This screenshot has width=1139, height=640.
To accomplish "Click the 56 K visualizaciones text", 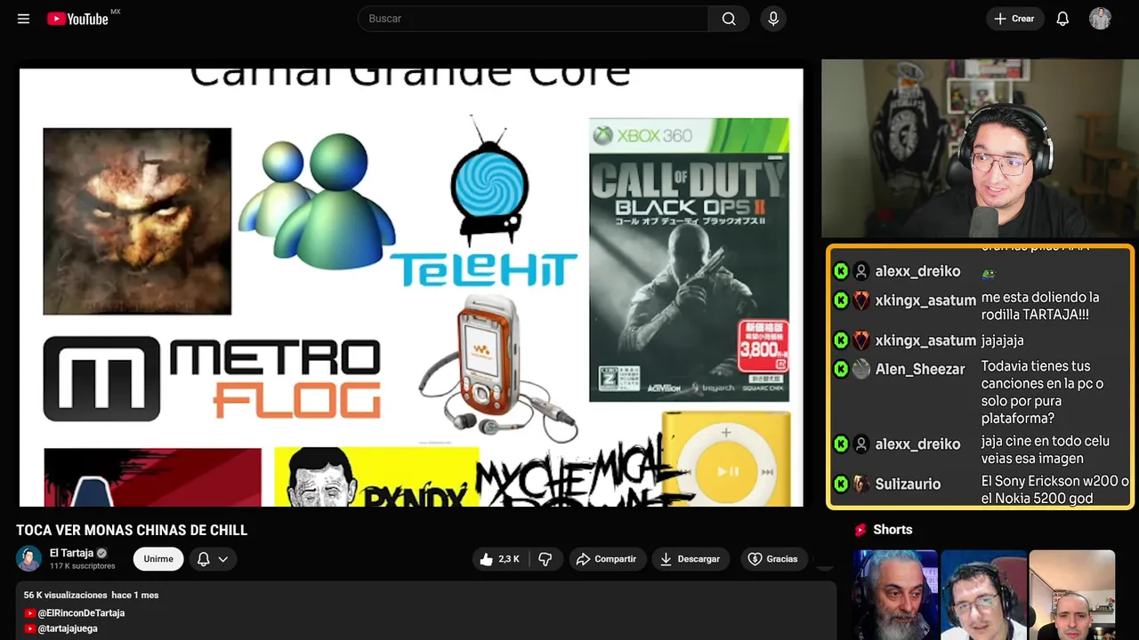I will tap(64, 595).
